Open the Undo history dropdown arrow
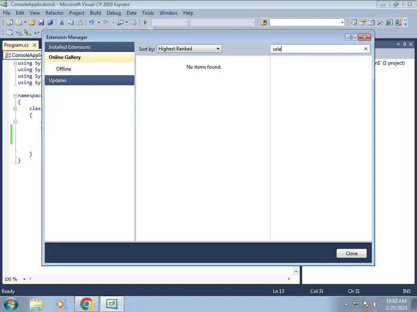417x312 pixels. [99, 23]
